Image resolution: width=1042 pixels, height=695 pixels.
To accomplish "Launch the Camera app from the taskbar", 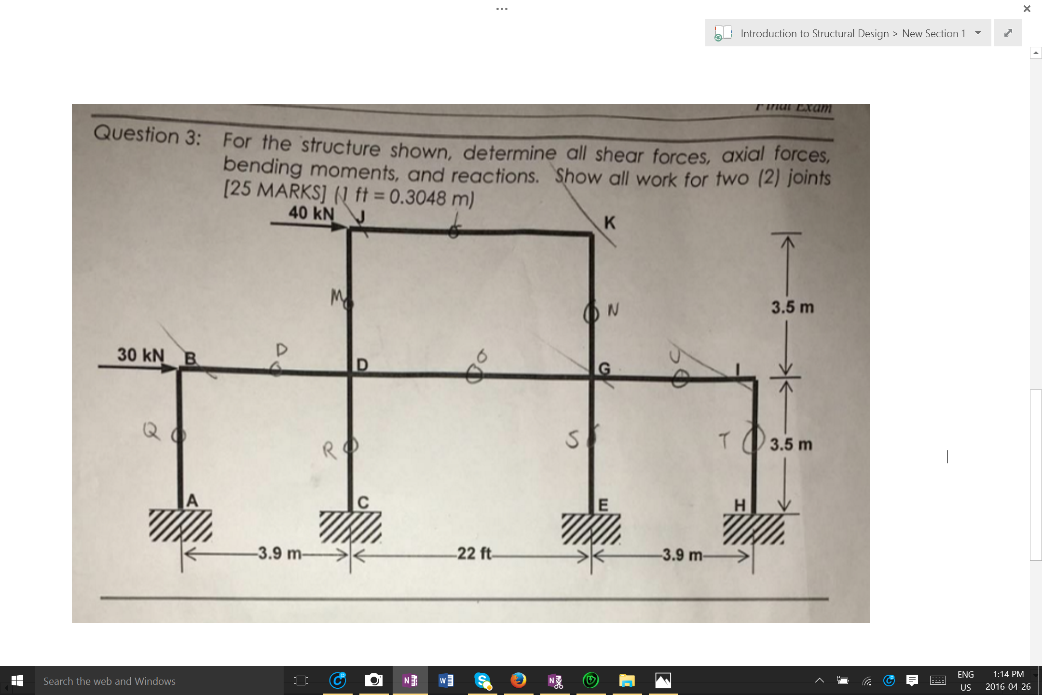I will [374, 681].
